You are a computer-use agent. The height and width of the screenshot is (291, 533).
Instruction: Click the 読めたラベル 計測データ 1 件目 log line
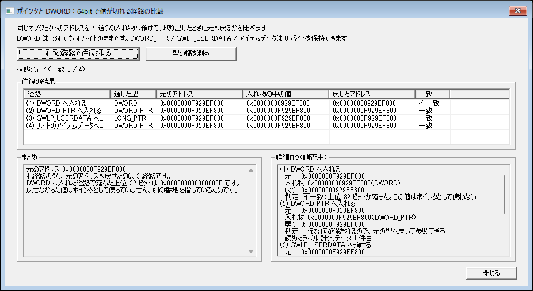coord(328,238)
